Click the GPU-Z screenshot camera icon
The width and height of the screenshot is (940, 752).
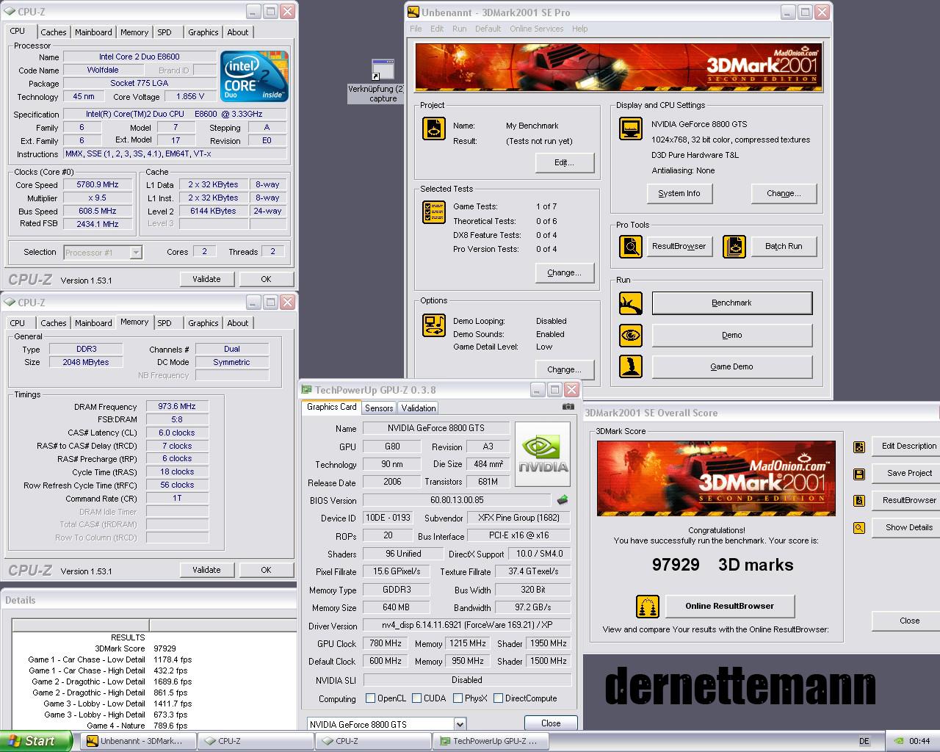click(568, 406)
